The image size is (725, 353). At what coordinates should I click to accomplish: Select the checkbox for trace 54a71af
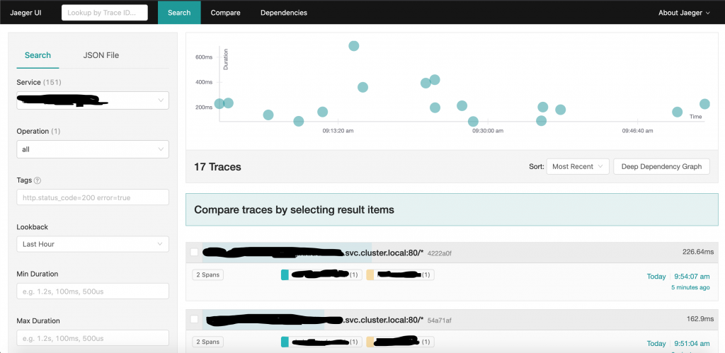[194, 319]
